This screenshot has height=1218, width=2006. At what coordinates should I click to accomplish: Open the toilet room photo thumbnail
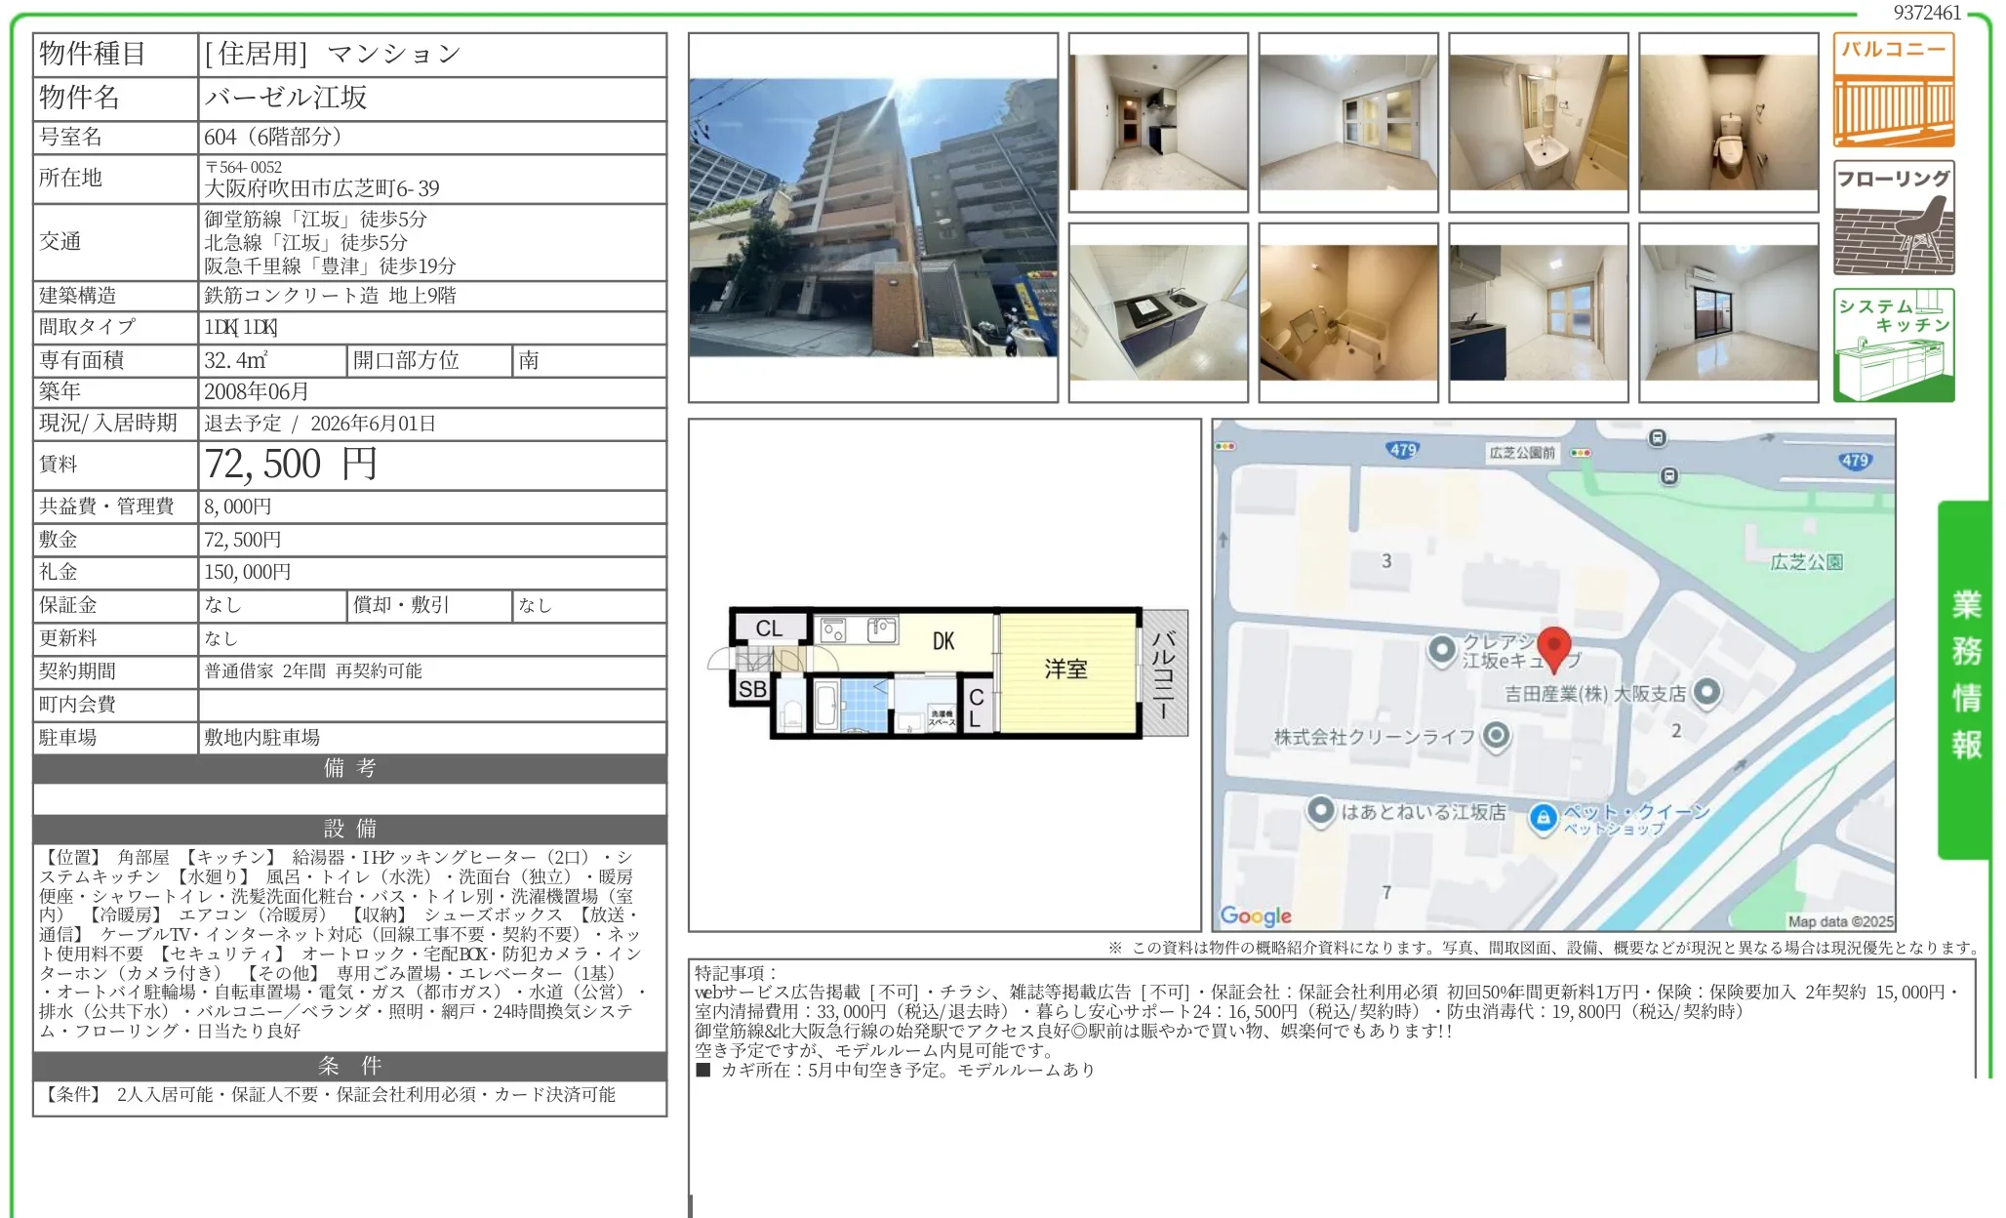click(1728, 122)
